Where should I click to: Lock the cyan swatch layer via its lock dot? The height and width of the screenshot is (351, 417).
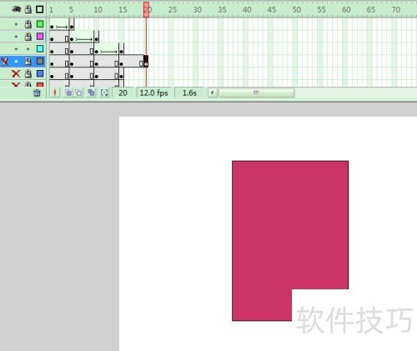[28, 49]
